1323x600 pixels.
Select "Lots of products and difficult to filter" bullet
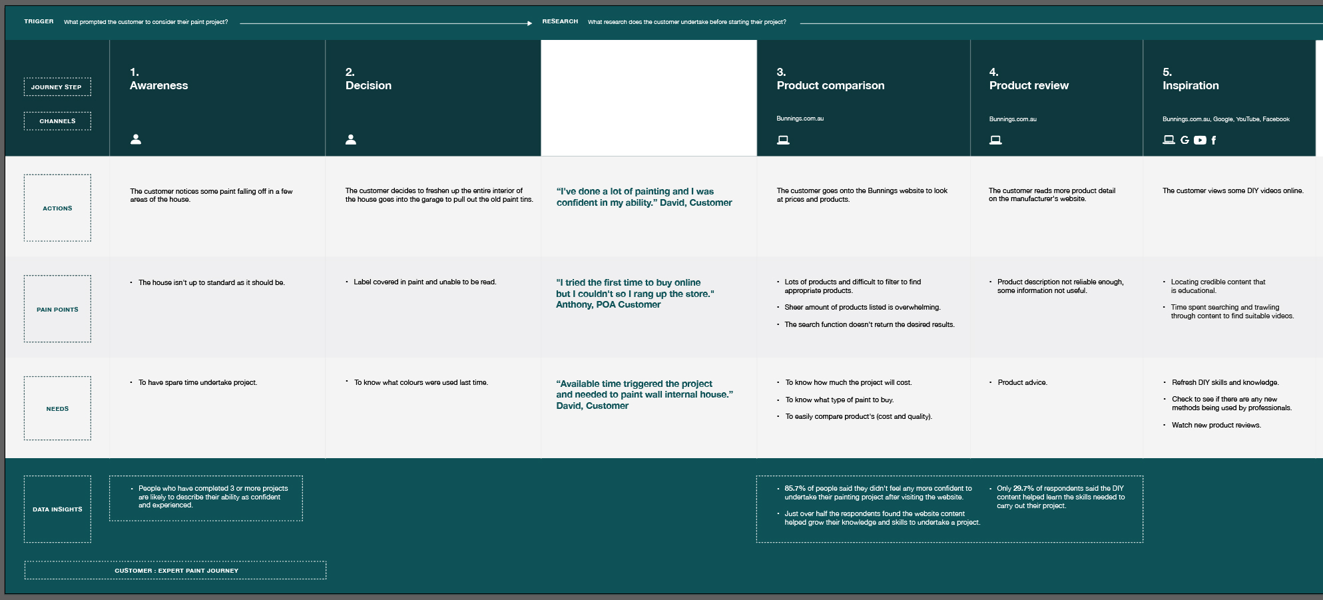click(852, 286)
